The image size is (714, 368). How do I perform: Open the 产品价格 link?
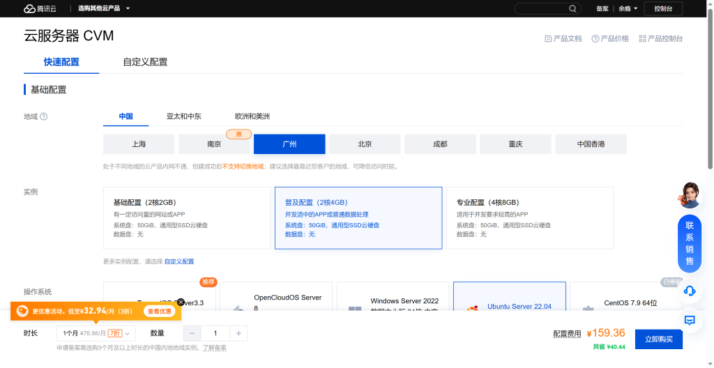[610, 39]
